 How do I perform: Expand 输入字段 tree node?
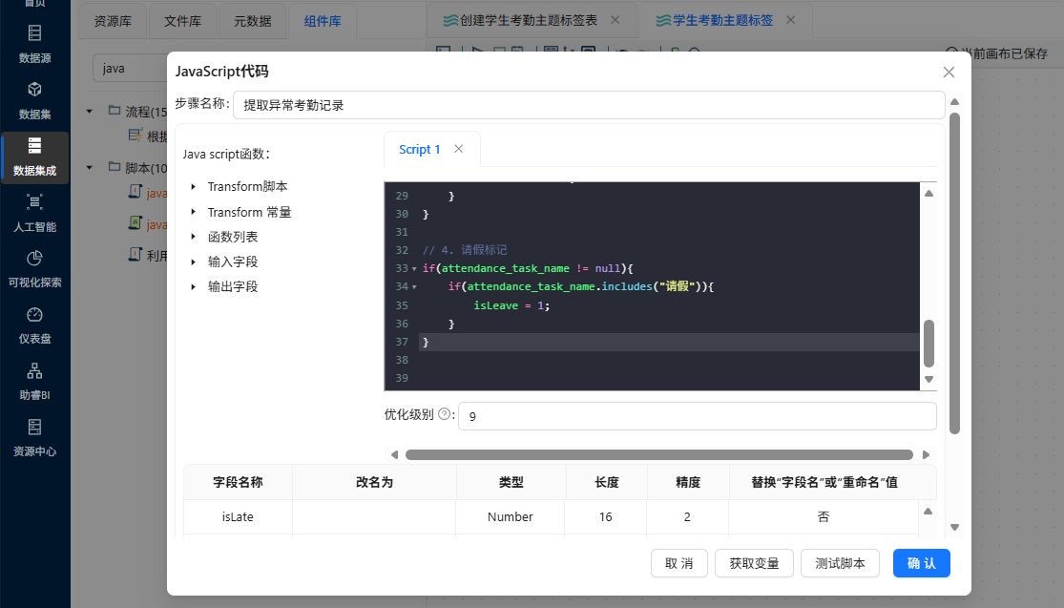tap(194, 262)
